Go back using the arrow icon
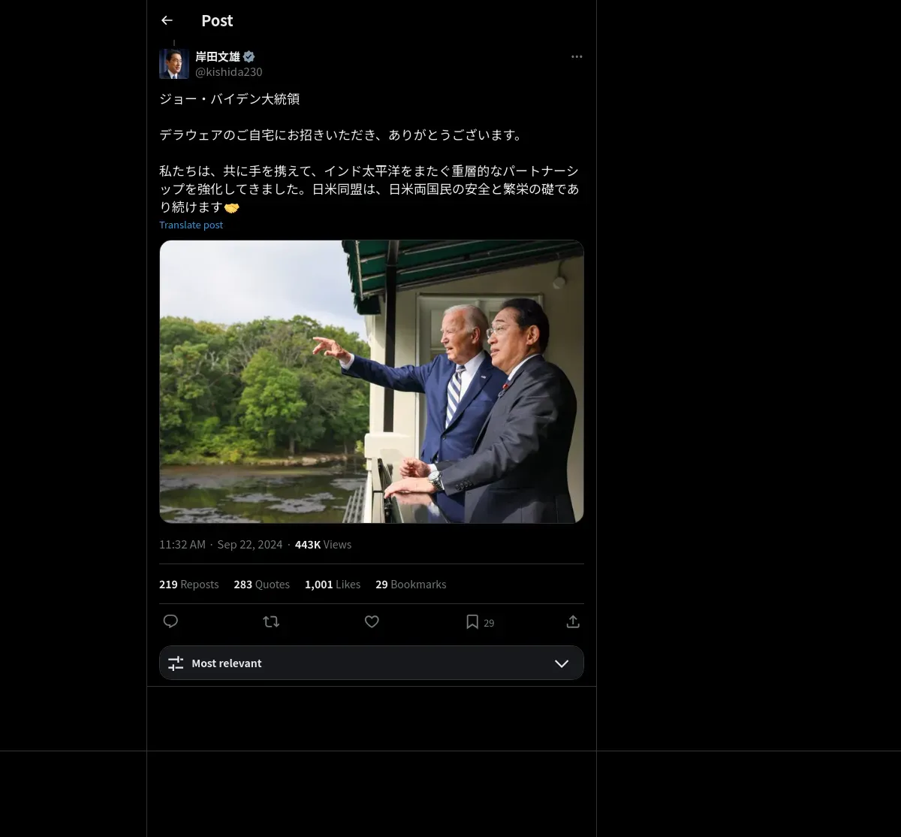This screenshot has width=901, height=837. (x=167, y=20)
